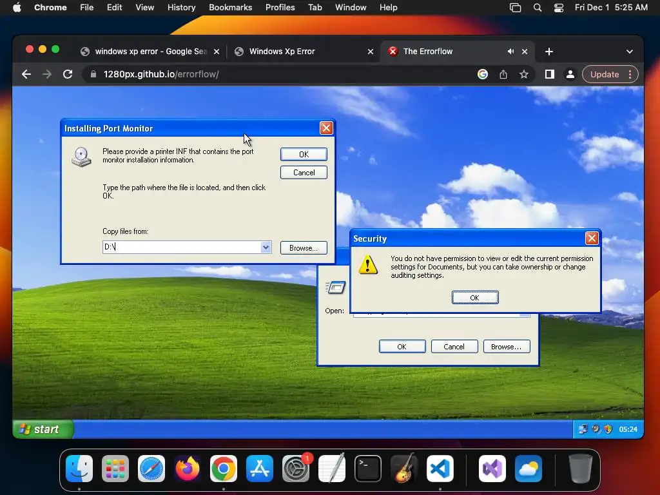This screenshot has width=660, height=495.
Task: Open Launchpad from the Dock
Action: click(x=115, y=469)
